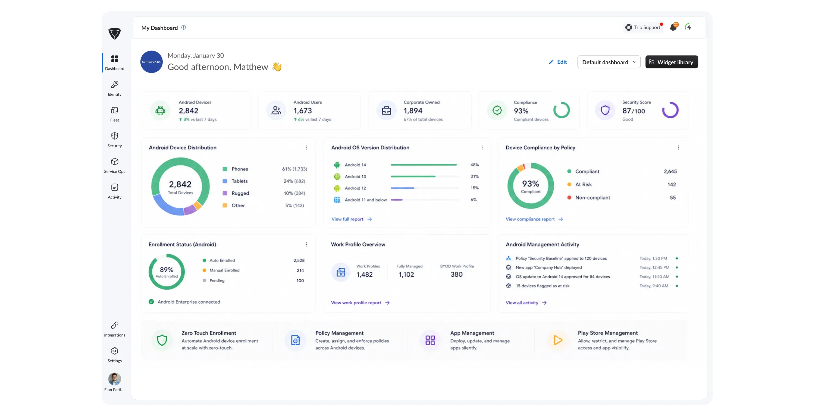Click the Compliance progress ring
This screenshot has width=815, height=417.
pyautogui.click(x=562, y=110)
